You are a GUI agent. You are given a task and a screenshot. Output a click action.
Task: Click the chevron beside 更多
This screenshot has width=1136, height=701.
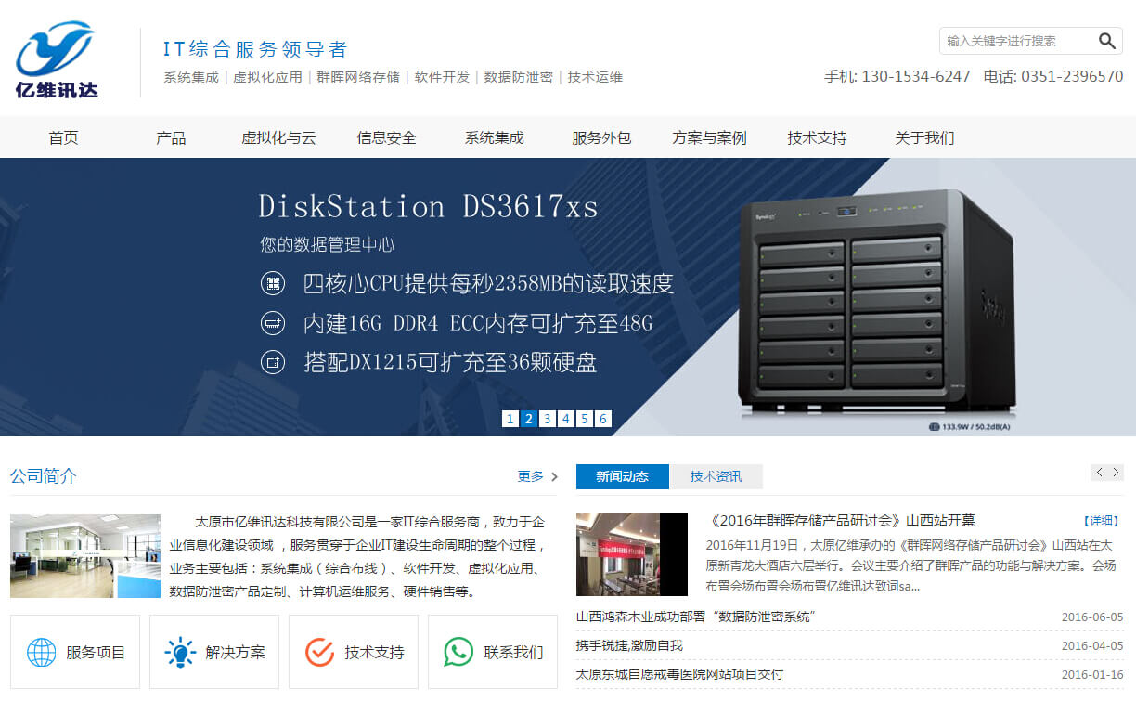(555, 476)
